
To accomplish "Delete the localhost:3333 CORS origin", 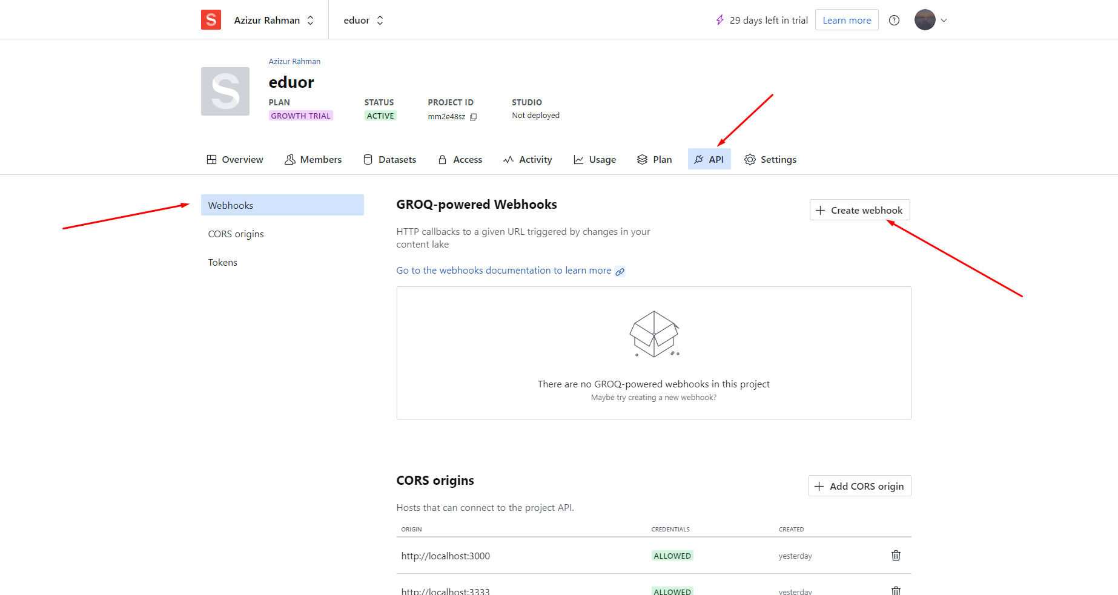I will pyautogui.click(x=896, y=590).
